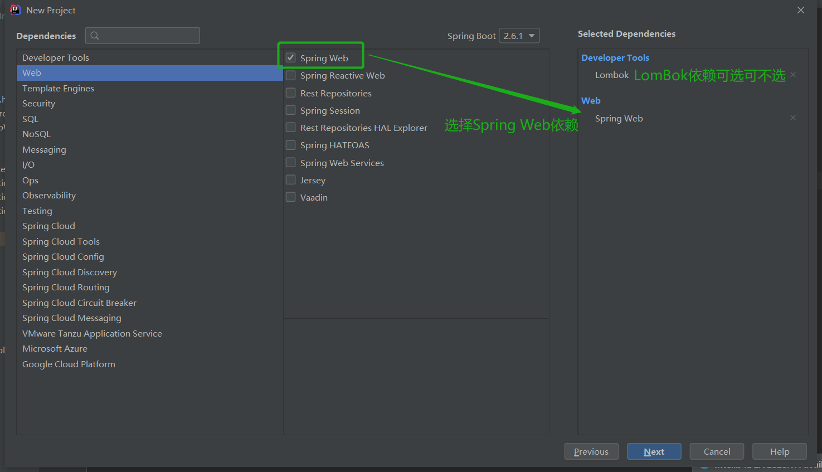This screenshot has height=472, width=822.
Task: Select the Spring Cloud category
Action: (150, 226)
